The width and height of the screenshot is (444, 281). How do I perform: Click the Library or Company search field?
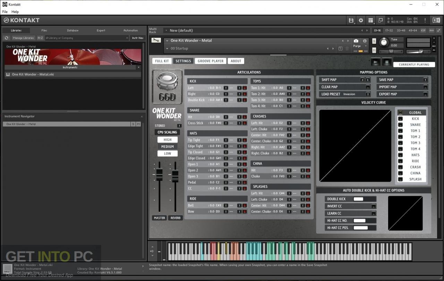(87, 38)
